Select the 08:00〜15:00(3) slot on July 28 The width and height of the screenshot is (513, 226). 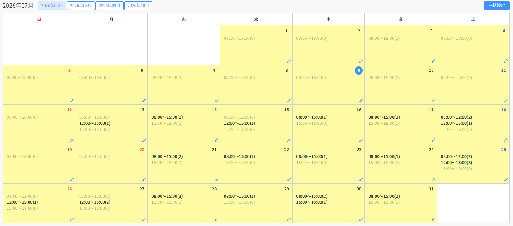(167, 196)
